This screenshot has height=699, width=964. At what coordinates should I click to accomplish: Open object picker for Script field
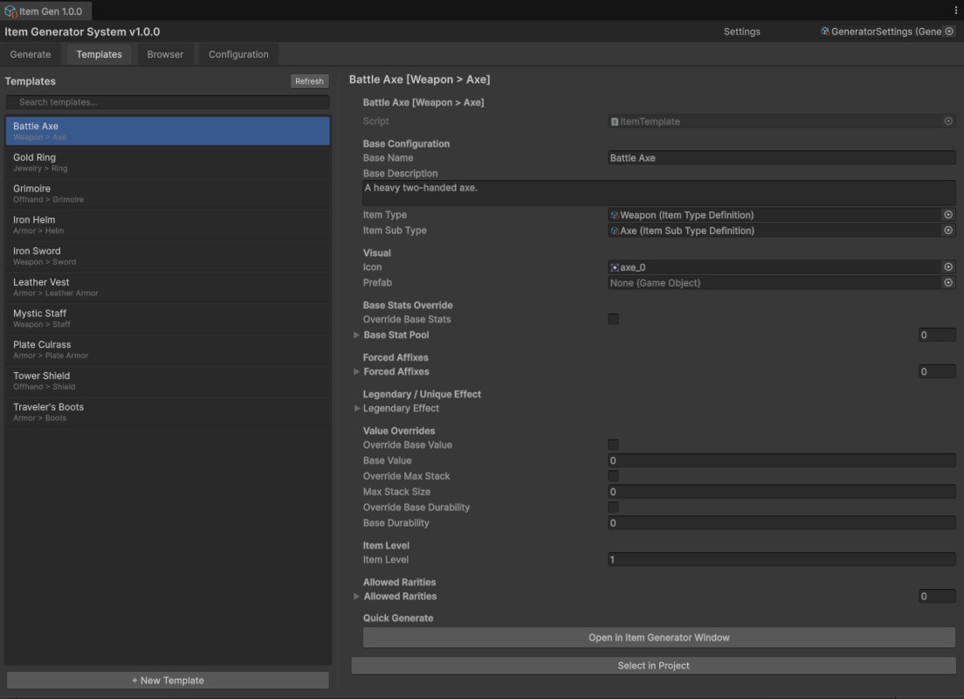[x=948, y=121]
